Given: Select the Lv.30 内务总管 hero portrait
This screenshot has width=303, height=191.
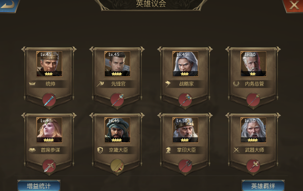Looking at the screenshot, I should 253,64.
